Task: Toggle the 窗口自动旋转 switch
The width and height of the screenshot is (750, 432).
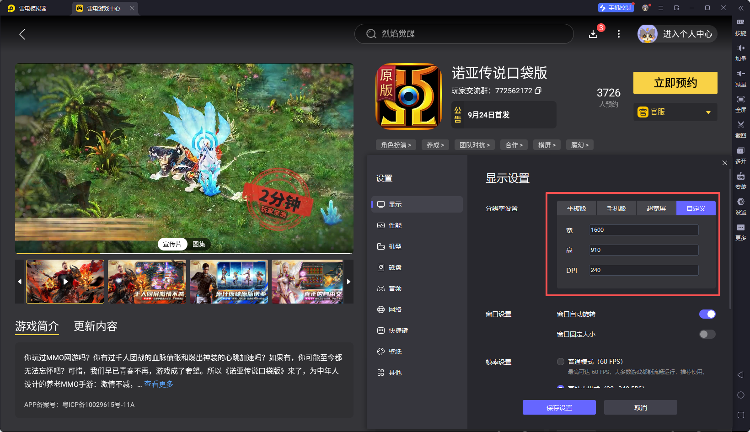Action: pyautogui.click(x=707, y=314)
